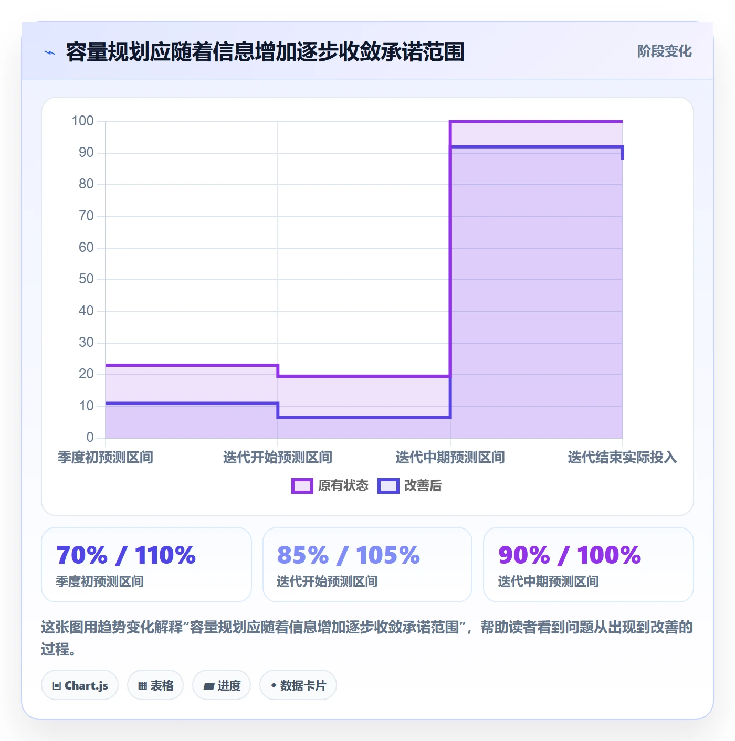Select the Chart.js tag chip
This screenshot has width=735, height=741.
tap(80, 685)
